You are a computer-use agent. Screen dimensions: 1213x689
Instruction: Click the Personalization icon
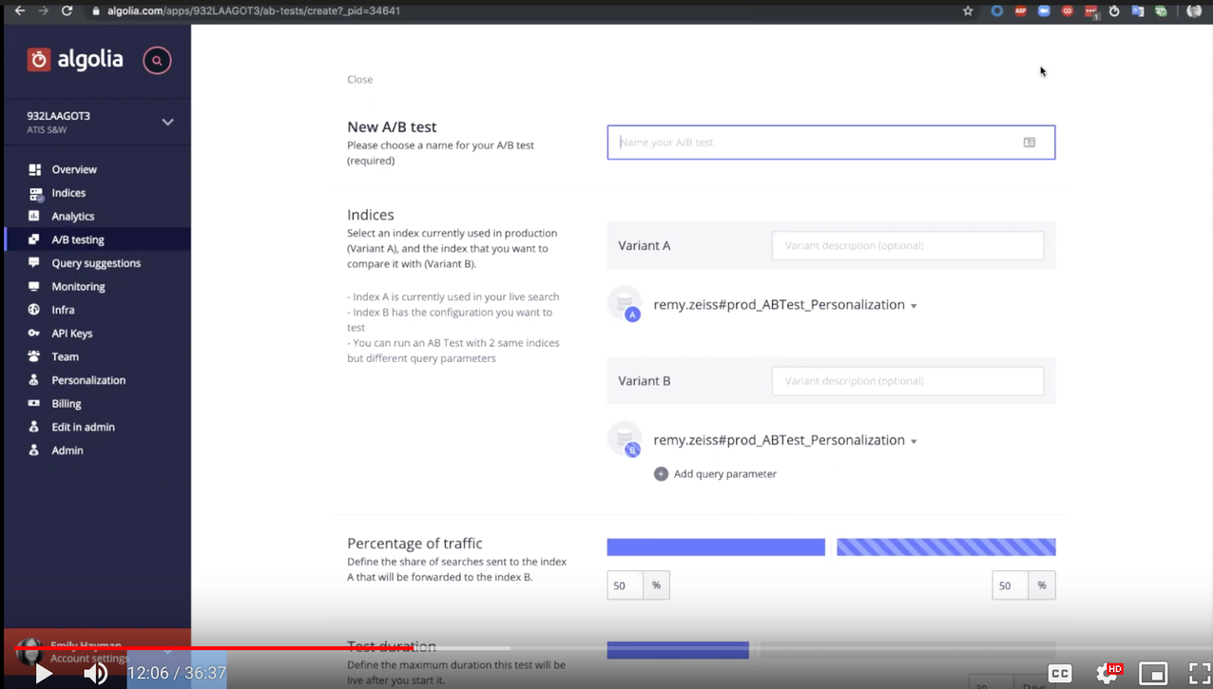tap(34, 380)
